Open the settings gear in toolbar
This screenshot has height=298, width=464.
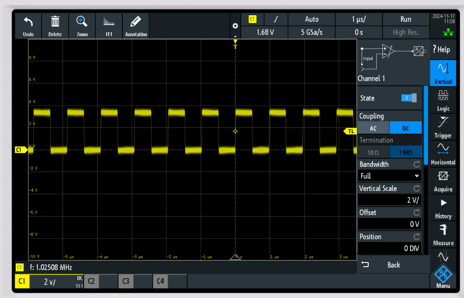tap(235, 26)
